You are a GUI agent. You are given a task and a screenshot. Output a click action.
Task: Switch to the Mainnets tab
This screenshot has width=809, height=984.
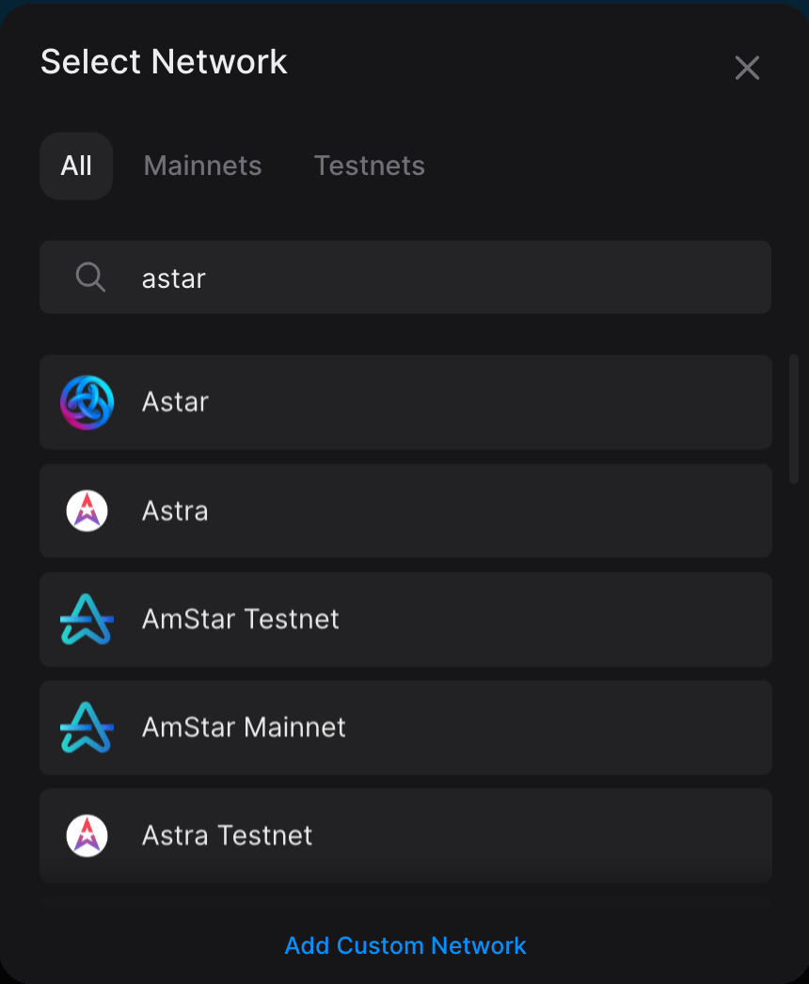pos(202,166)
